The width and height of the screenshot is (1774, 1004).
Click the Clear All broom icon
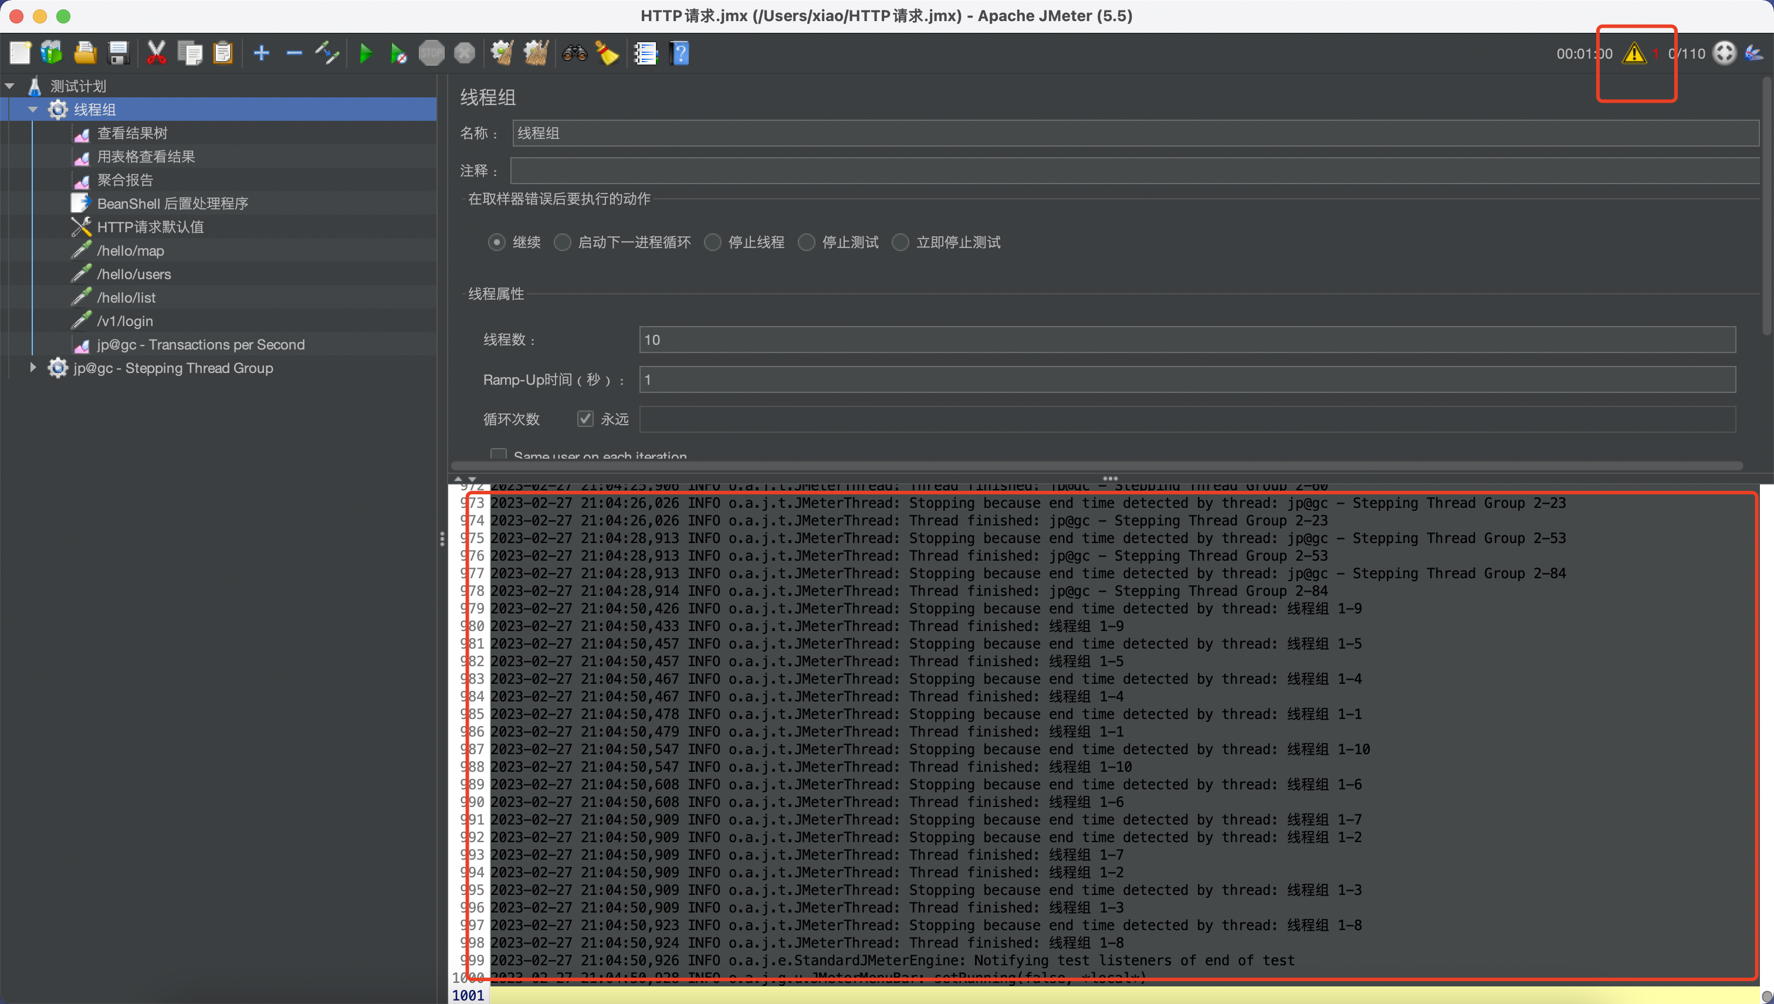[536, 53]
